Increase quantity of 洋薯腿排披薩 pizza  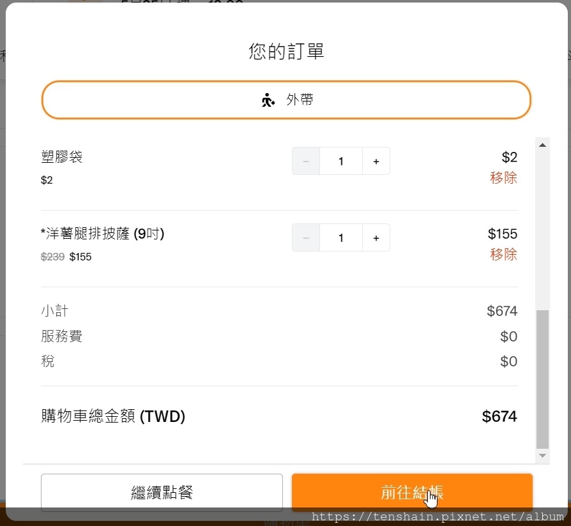tap(376, 238)
